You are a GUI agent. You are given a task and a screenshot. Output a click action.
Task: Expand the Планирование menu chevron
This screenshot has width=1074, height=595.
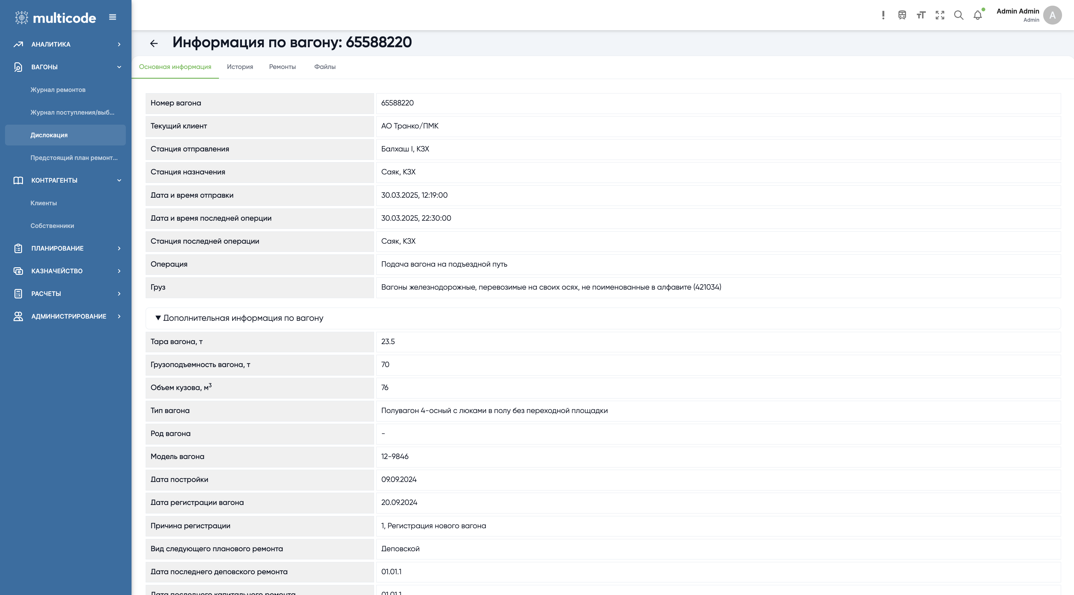click(119, 248)
